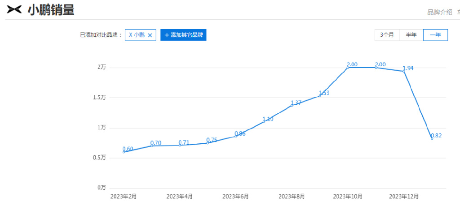The image size is (460, 210).
Task: Switch chart range to 半年
Action: (x=411, y=35)
